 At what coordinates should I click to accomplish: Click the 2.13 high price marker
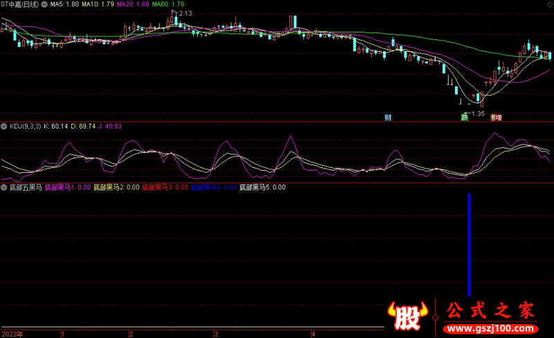[x=184, y=14]
